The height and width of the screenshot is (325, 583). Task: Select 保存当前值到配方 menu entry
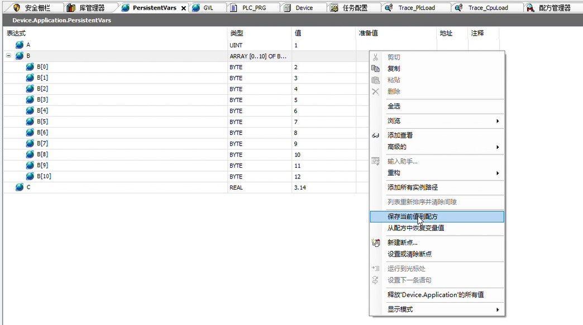tap(437, 217)
